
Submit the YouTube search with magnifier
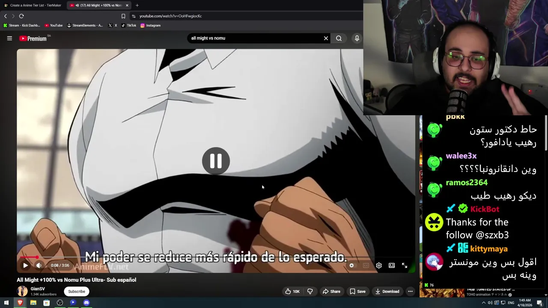pyautogui.click(x=339, y=38)
